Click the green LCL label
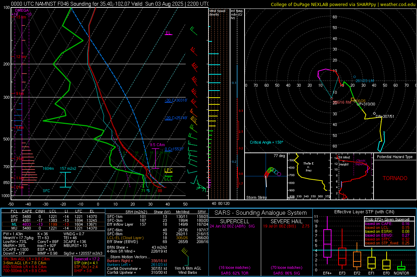Viewport: 417px width, 277px height. (168, 179)
